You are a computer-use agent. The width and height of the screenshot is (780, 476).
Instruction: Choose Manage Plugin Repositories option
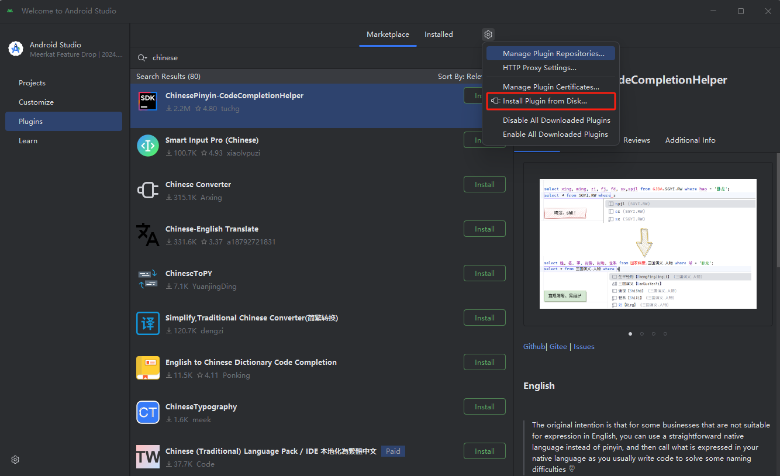[553, 54]
